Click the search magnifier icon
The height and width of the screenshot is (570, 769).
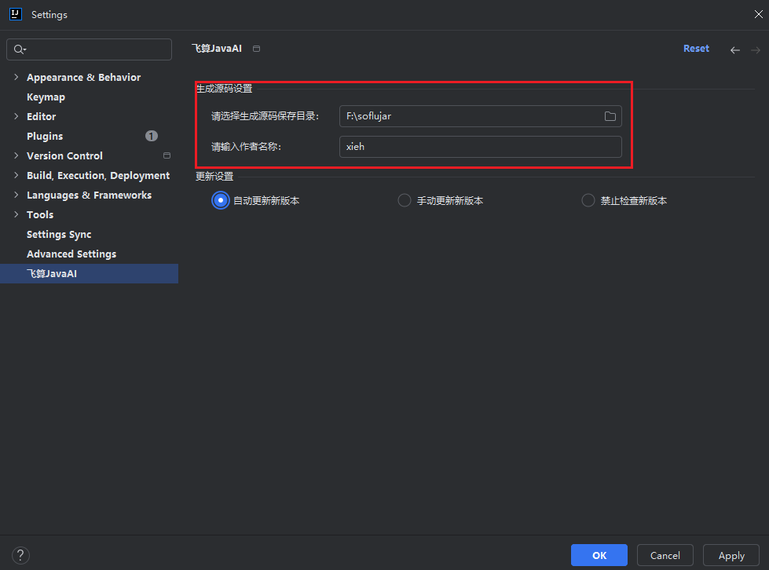tap(19, 49)
